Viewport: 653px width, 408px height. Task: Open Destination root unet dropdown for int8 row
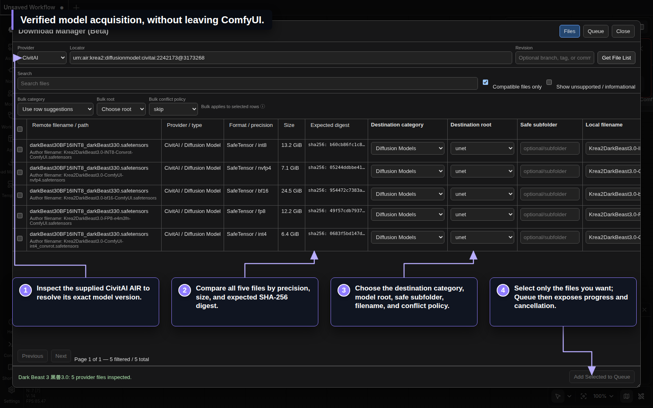[482, 149]
